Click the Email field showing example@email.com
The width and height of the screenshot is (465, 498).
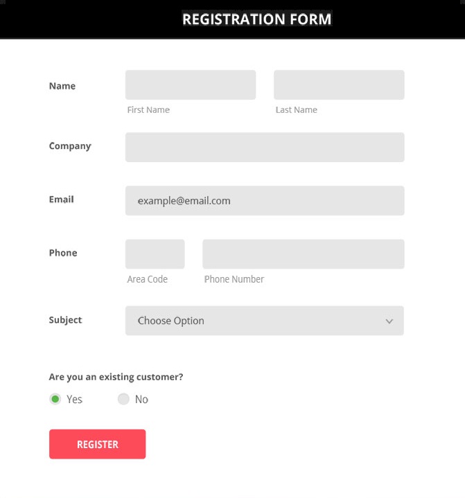[x=264, y=200]
